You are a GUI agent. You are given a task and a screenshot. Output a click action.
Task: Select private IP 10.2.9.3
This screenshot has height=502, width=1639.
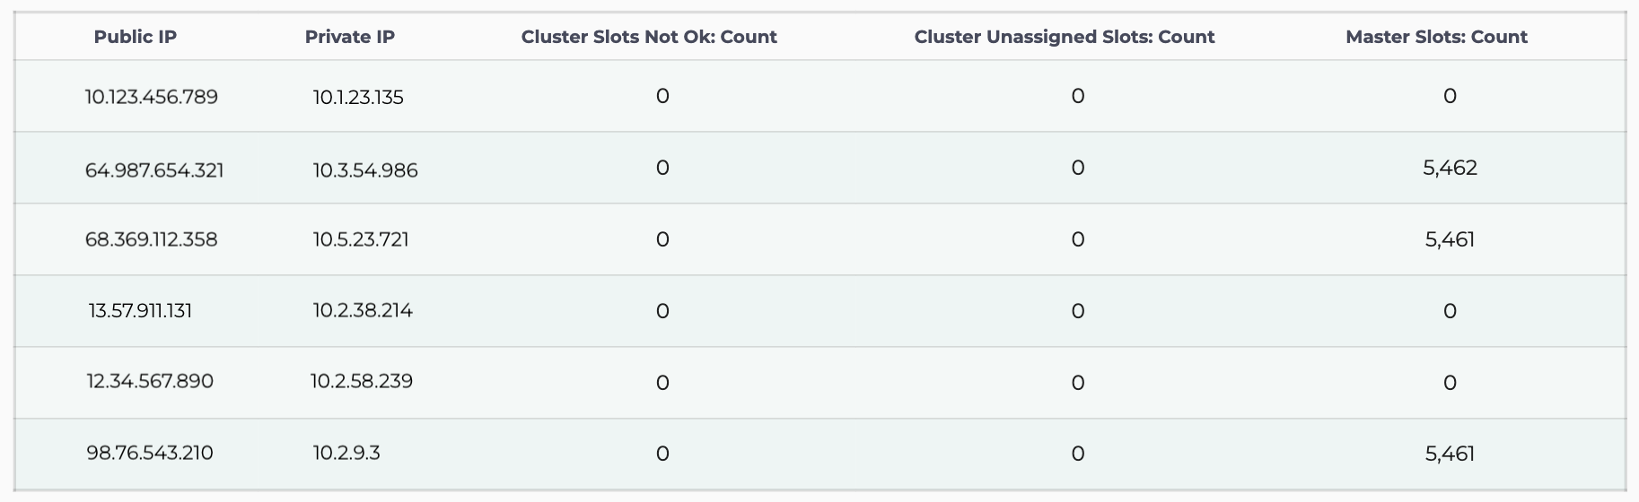pyautogui.click(x=346, y=453)
